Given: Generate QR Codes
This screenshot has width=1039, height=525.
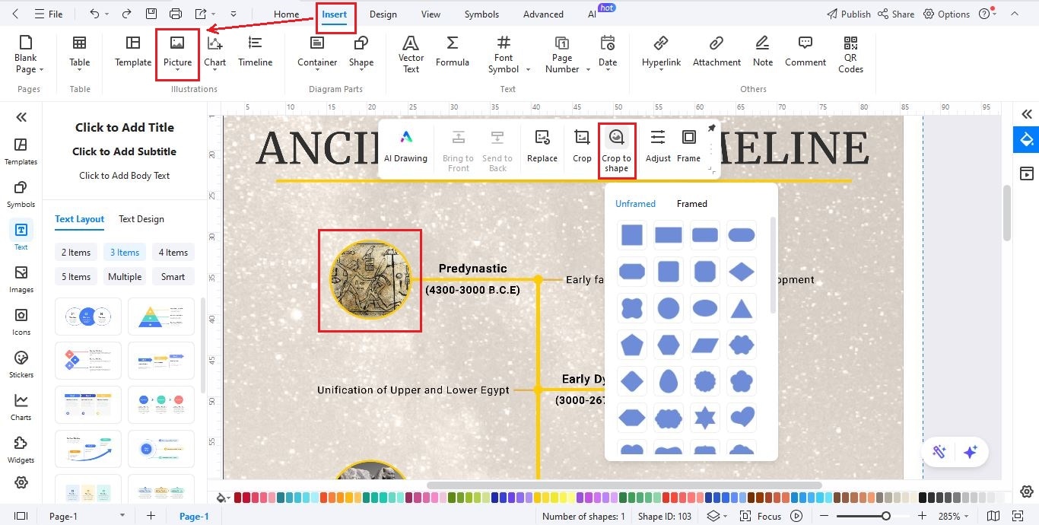Looking at the screenshot, I should (x=850, y=54).
